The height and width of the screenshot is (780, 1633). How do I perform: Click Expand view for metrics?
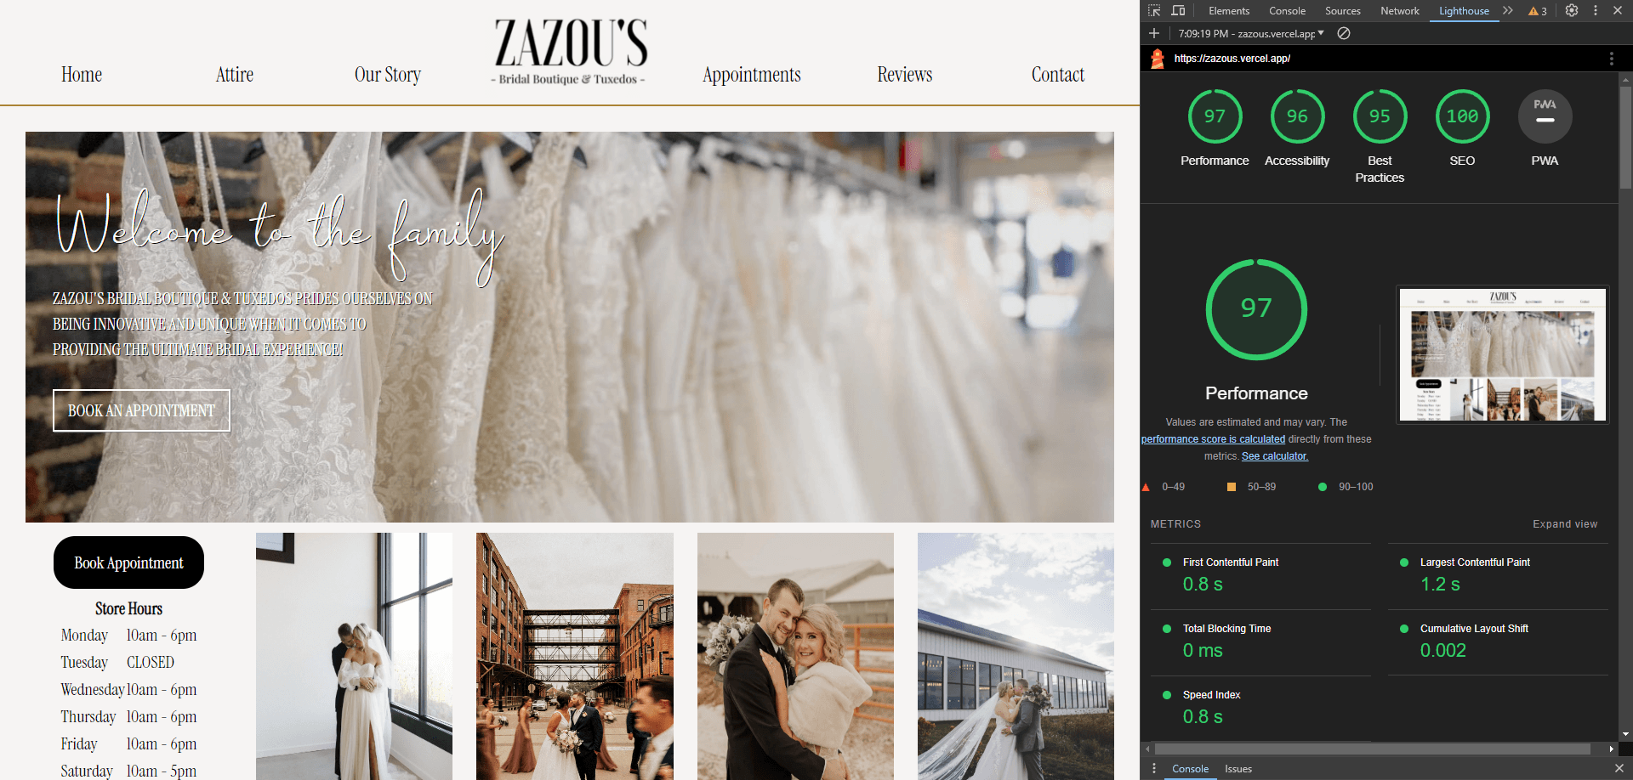tap(1565, 524)
